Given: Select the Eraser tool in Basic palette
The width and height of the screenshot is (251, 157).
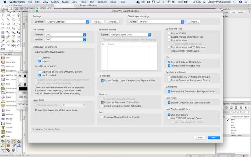Looking at the screenshot, I should tap(13, 46).
